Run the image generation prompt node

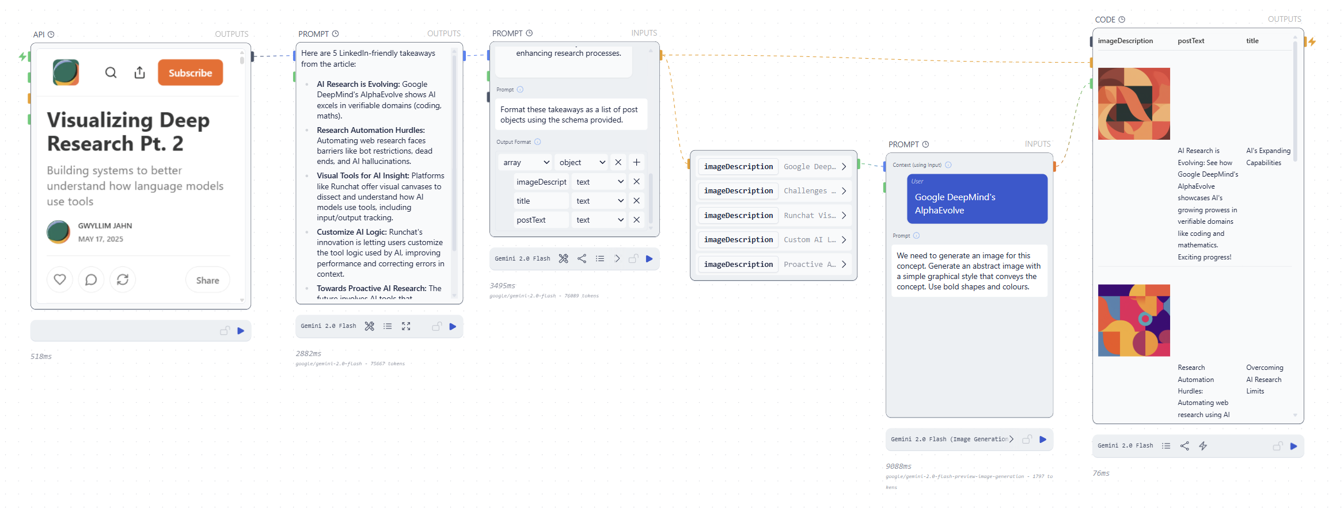click(1043, 439)
